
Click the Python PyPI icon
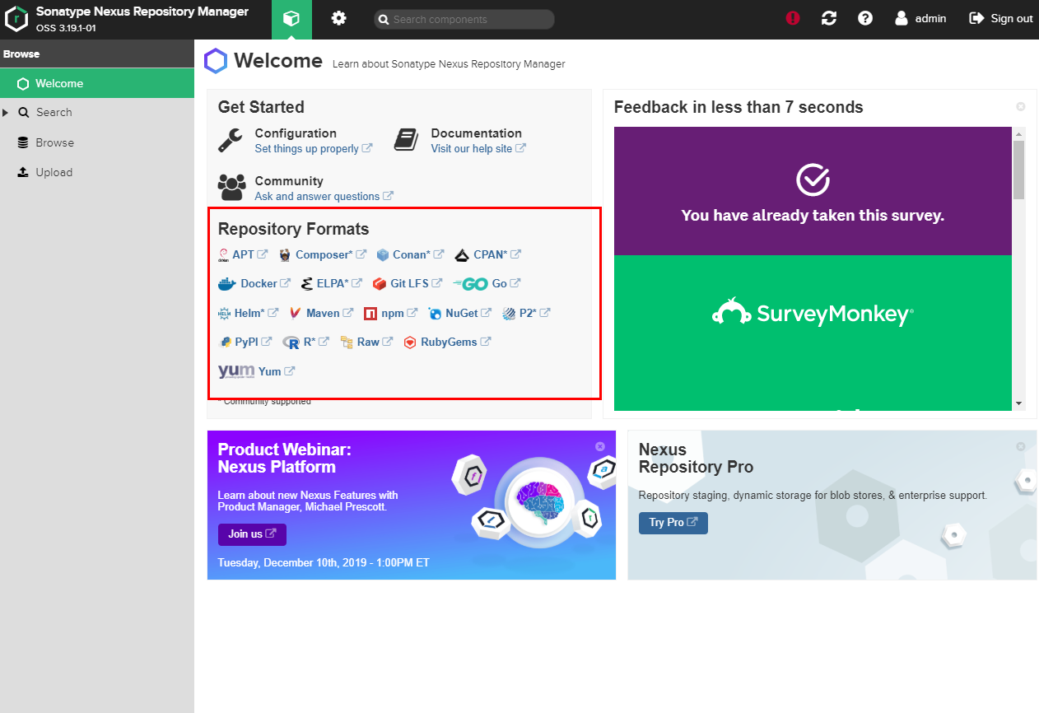tap(225, 342)
